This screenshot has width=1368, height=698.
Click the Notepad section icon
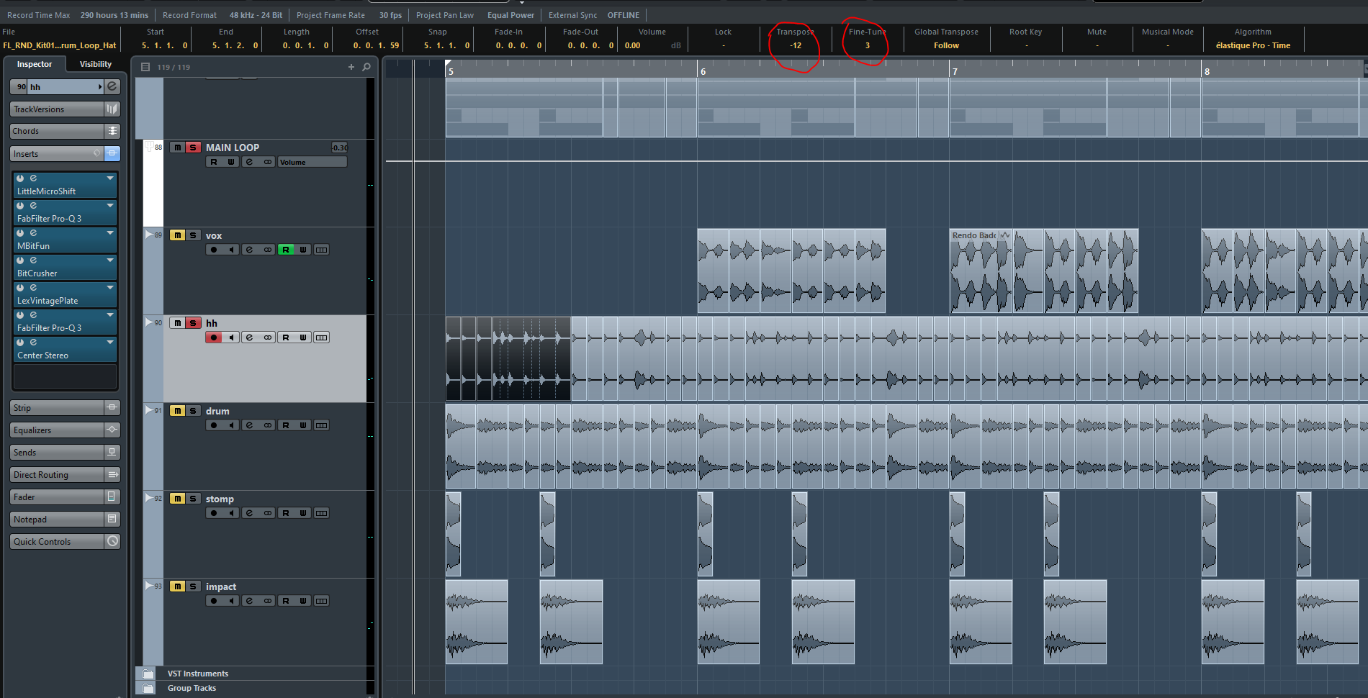(x=112, y=519)
